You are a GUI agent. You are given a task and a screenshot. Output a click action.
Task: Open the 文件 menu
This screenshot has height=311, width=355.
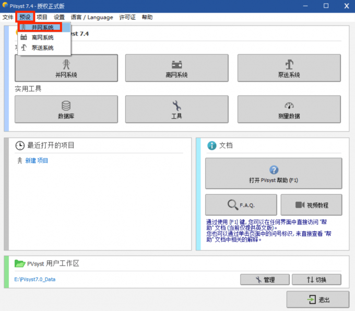click(x=8, y=17)
